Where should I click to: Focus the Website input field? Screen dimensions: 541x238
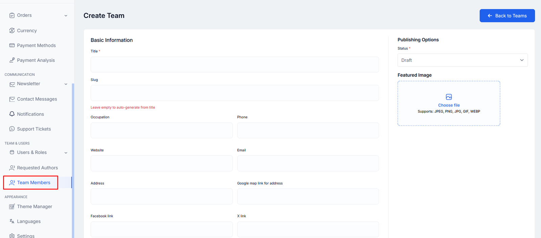coord(162,163)
